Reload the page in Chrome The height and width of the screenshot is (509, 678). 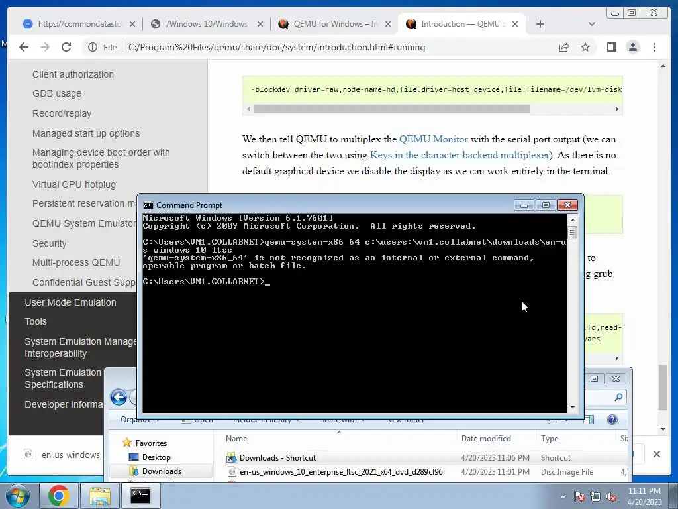coord(66,47)
